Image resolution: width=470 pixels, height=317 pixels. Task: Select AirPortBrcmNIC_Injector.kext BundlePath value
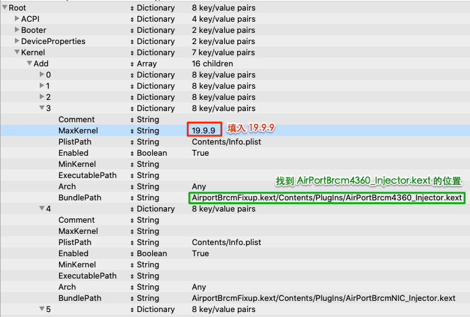pyautogui.click(x=323, y=298)
